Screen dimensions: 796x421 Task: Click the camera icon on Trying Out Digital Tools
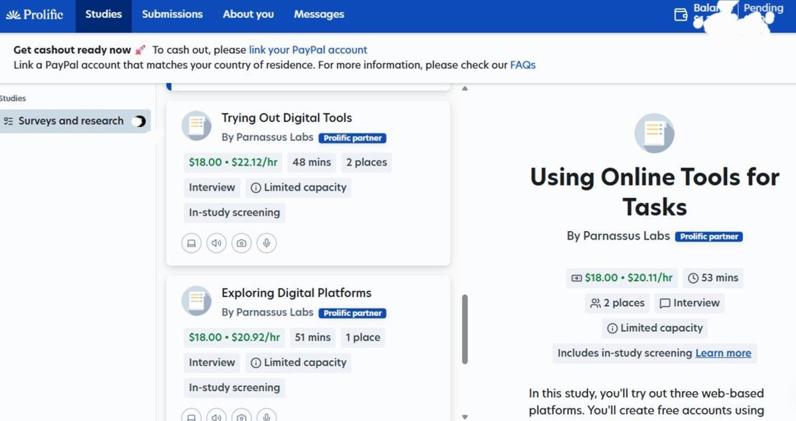[x=241, y=243]
